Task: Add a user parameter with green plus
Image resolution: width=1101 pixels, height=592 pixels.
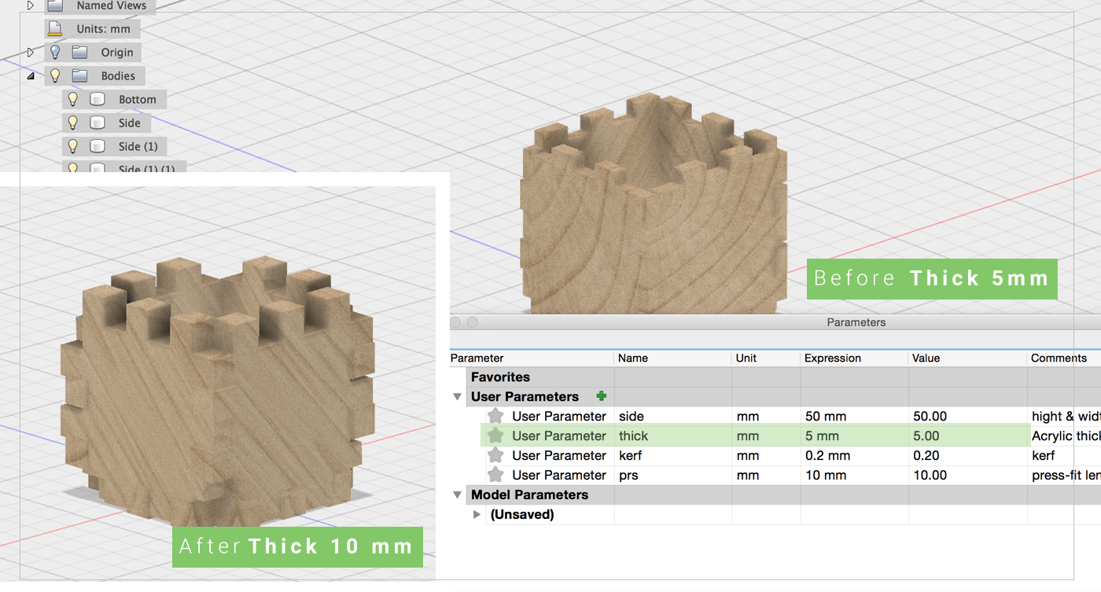Action: point(602,396)
